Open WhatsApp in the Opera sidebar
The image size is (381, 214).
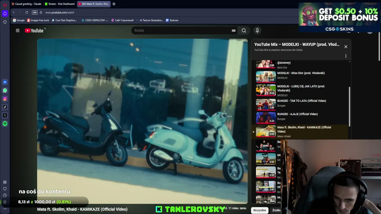click(5, 90)
